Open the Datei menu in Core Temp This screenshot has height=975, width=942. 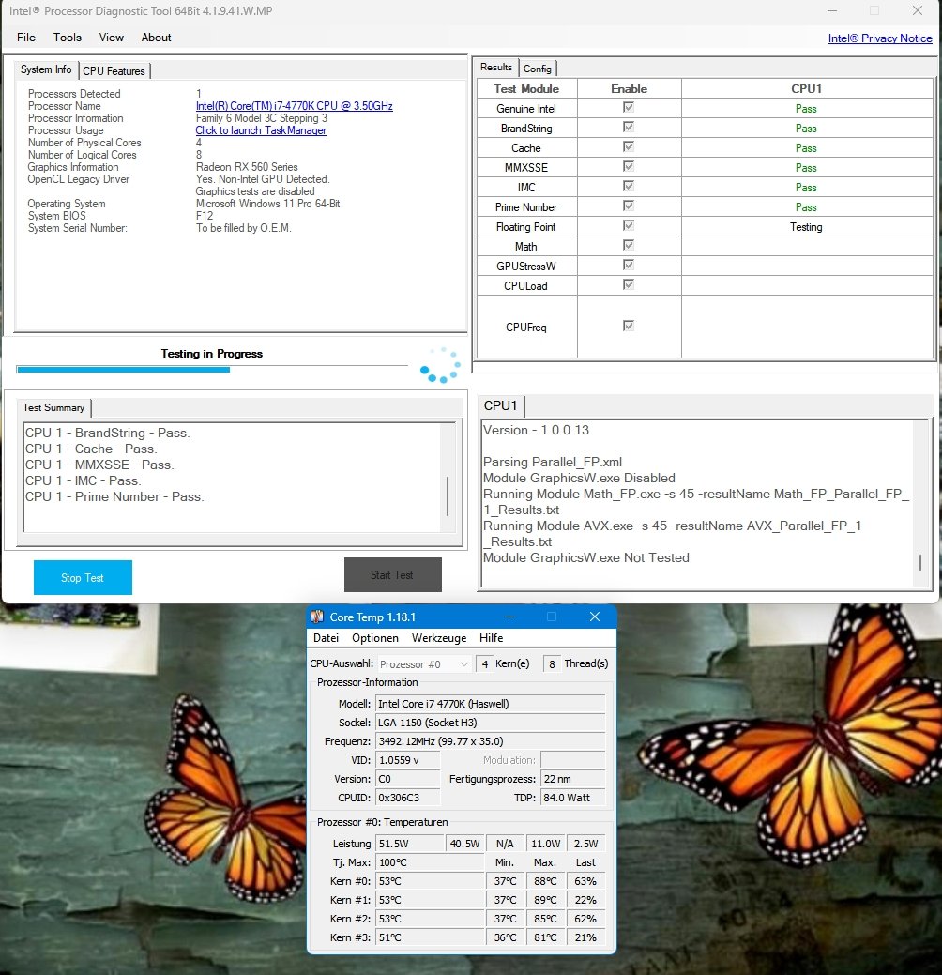click(326, 638)
